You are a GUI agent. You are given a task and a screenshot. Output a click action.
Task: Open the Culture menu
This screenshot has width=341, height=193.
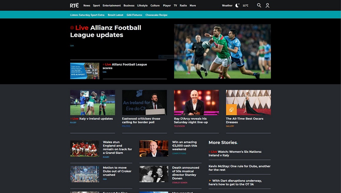(x=155, y=6)
